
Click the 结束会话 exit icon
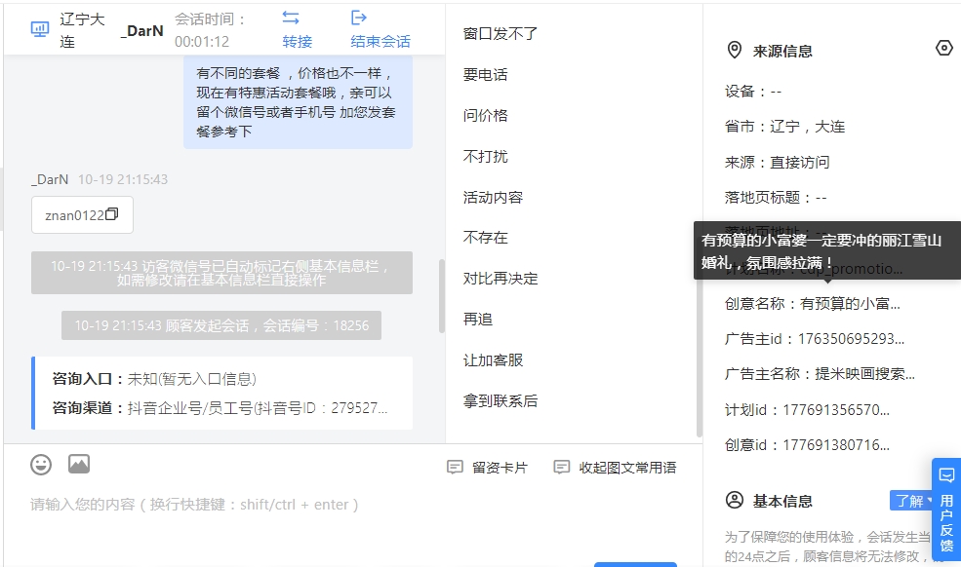pyautogui.click(x=358, y=18)
